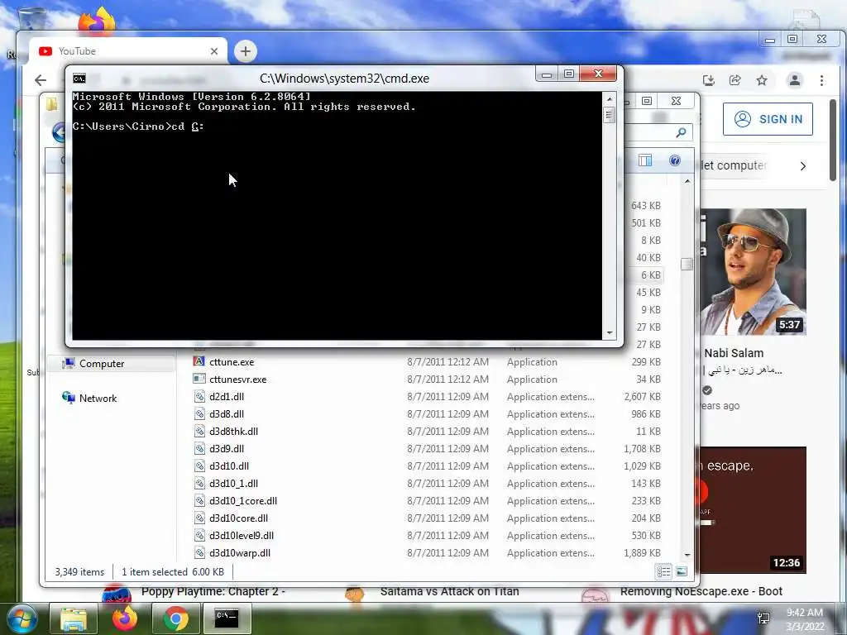Image resolution: width=847 pixels, height=635 pixels.
Task: Click the cmd.exe title bar icon
Action: pos(79,79)
